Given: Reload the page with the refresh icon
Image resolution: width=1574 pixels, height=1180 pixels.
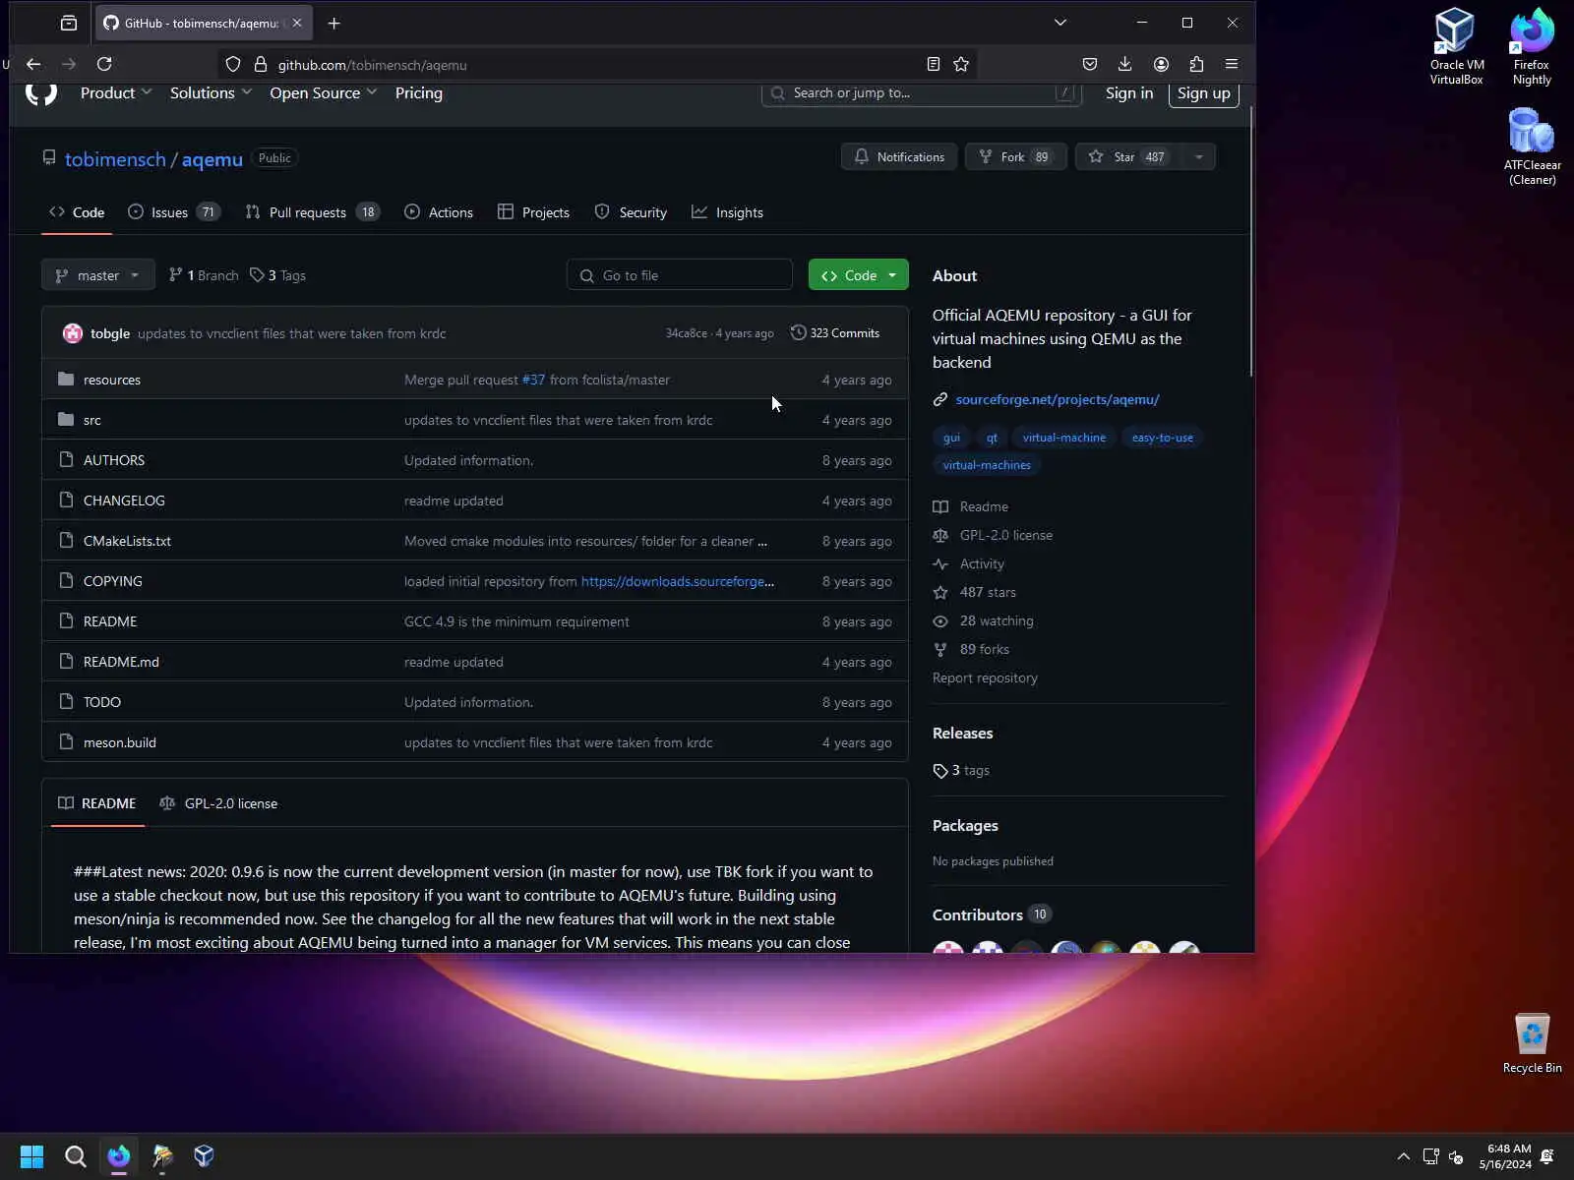Looking at the screenshot, I should [x=104, y=64].
